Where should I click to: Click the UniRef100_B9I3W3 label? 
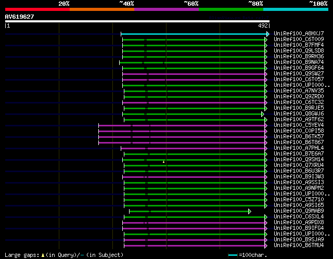pyautogui.click(x=299, y=177)
